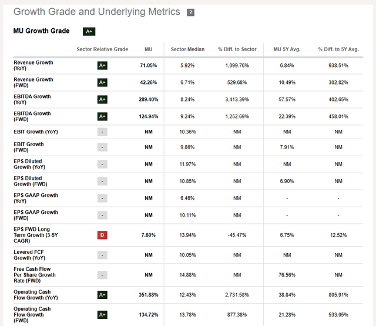This screenshot has height=326, width=376.
Task: Click EBIT Growth (FWD) dash grade badge
Action: 102,147
